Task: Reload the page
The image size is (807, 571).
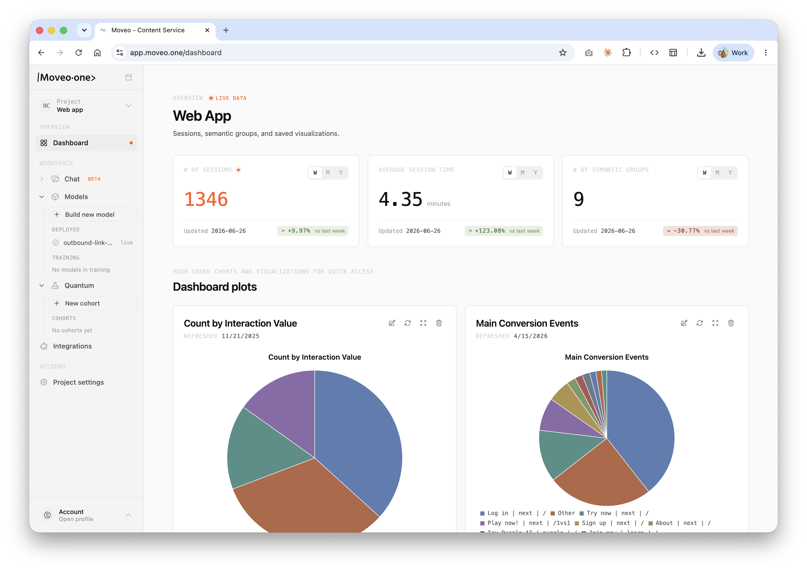Action: click(78, 53)
